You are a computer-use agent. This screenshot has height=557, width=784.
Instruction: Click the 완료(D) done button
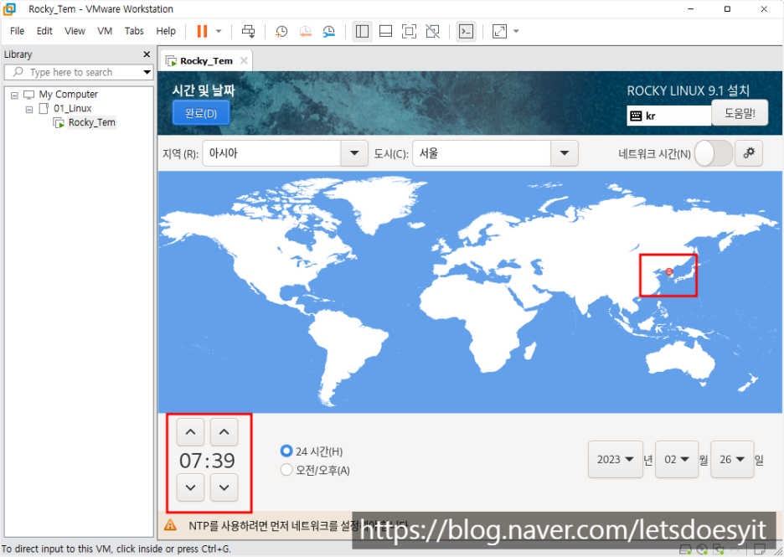click(x=201, y=113)
